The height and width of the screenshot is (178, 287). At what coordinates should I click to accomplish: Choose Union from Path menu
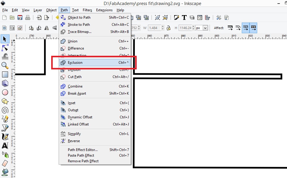click(95, 41)
